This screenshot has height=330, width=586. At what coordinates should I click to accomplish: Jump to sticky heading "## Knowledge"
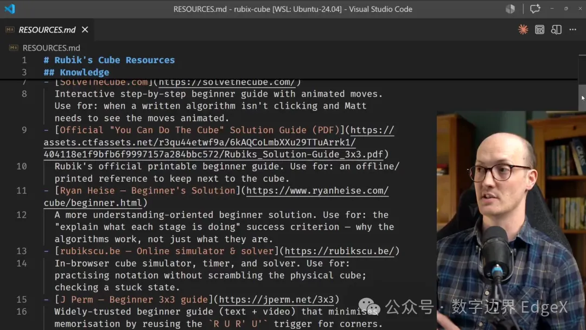click(x=77, y=73)
